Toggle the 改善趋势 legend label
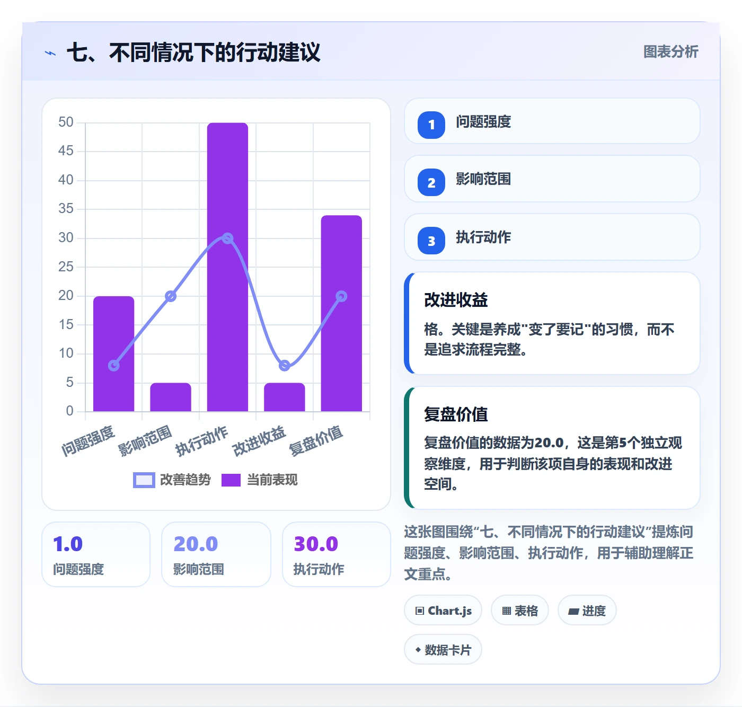Image resolution: width=742 pixels, height=707 pixels. (185, 480)
